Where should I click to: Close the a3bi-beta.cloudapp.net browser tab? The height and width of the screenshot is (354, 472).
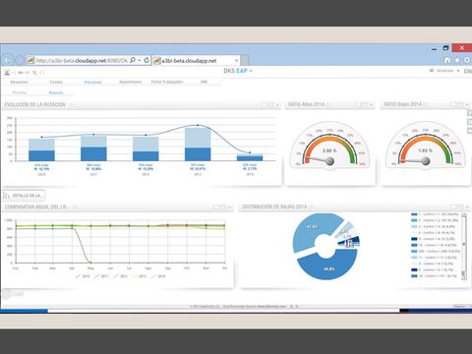pyautogui.click(x=237, y=61)
